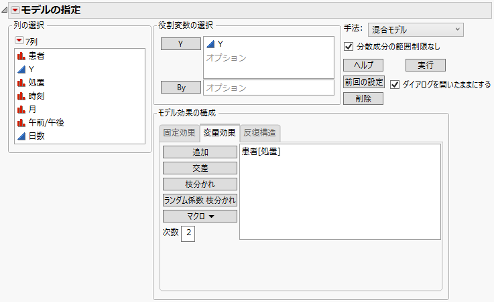Click the 追加 button
Screen dimensions: 494x302
tap(200, 152)
